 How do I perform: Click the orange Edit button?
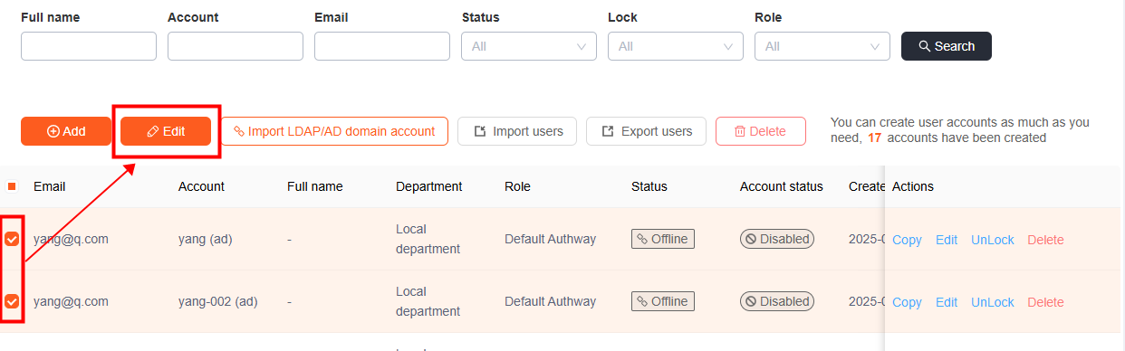tap(166, 131)
